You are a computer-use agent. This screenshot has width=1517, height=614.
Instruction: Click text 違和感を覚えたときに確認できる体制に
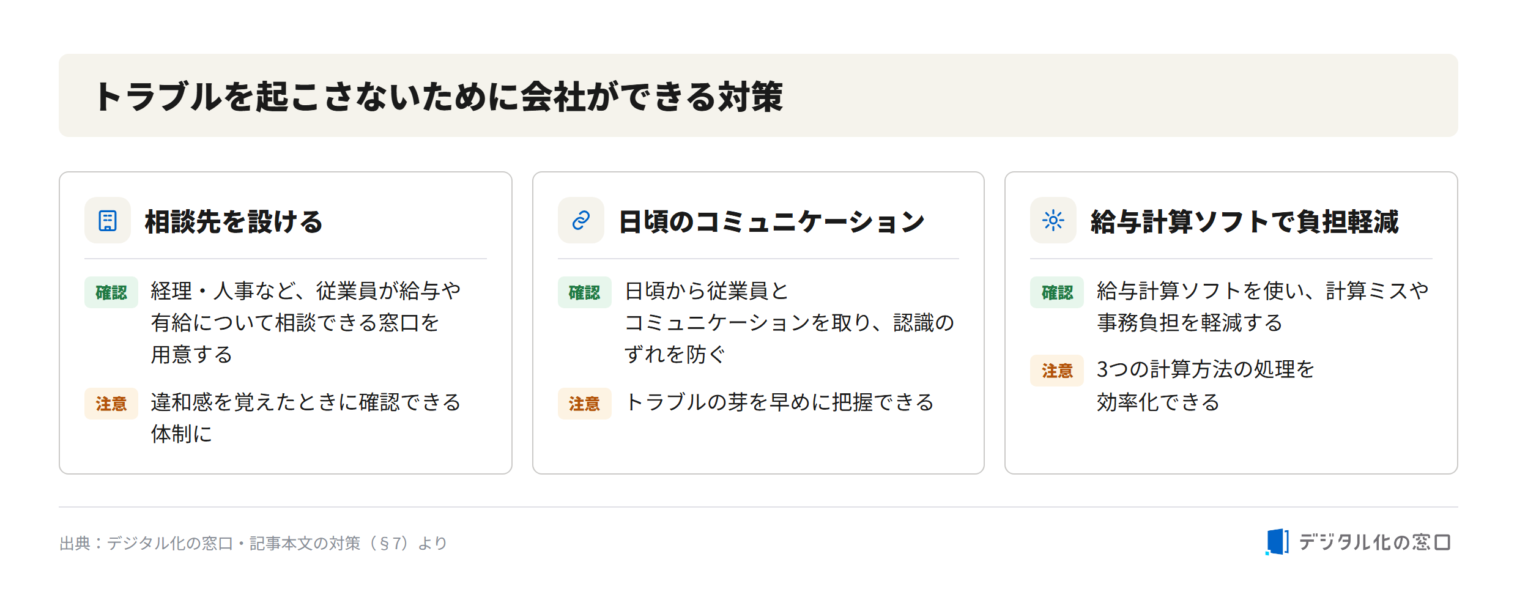[306, 418]
